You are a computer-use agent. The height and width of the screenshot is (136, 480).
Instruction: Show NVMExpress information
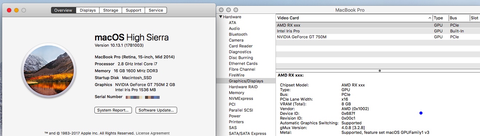click(241, 98)
